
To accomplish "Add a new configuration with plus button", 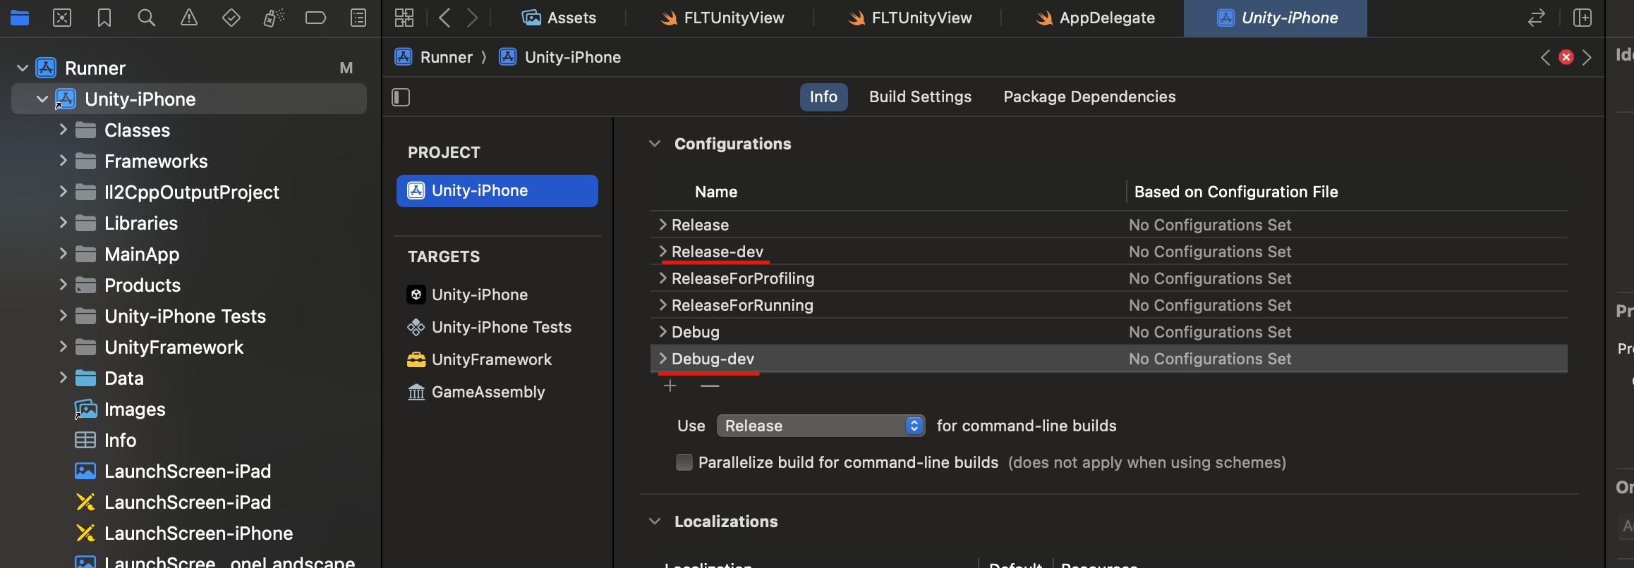I will click(670, 386).
